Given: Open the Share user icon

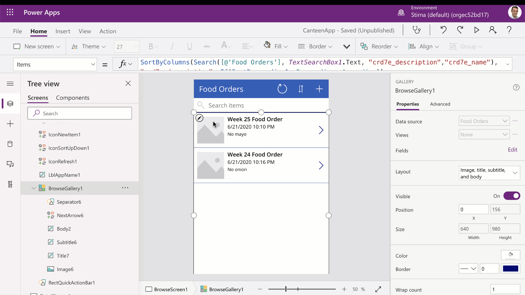Looking at the screenshot, I should point(493,30).
